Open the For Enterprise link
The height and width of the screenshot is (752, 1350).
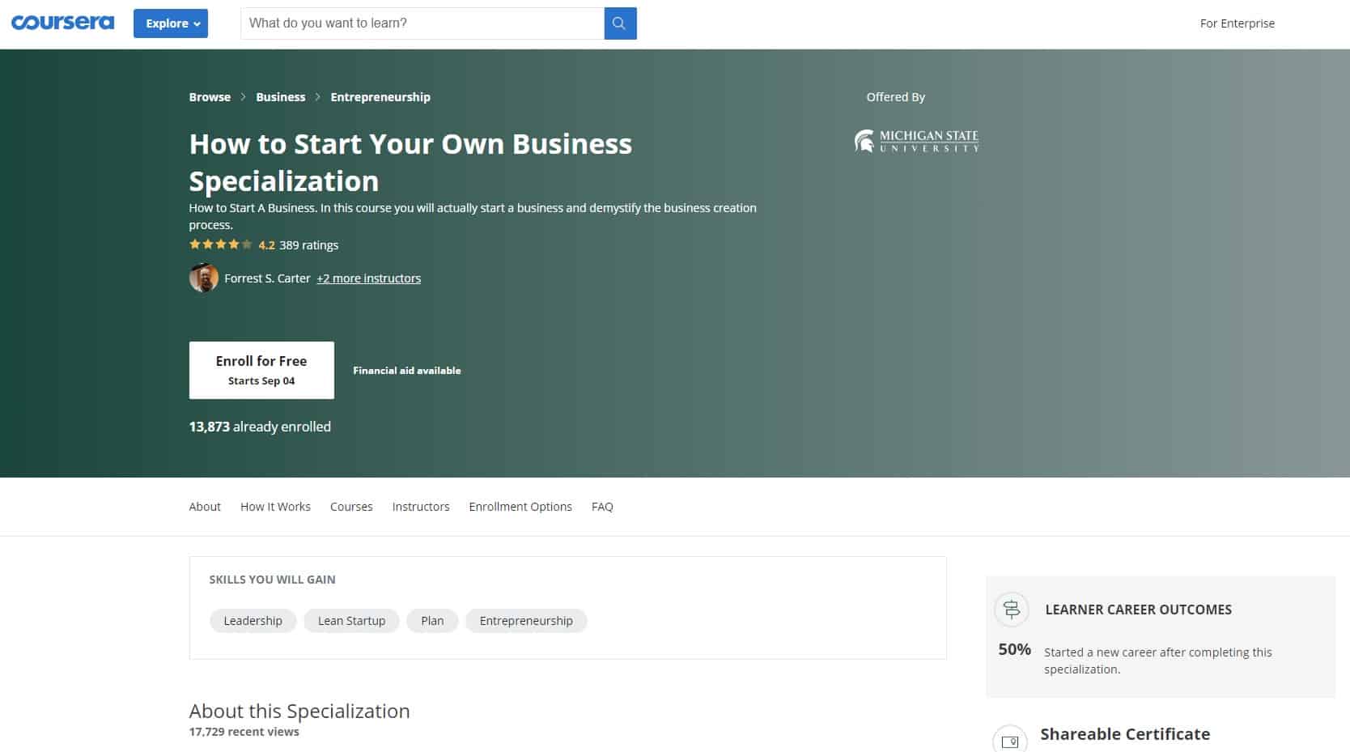1237,23
